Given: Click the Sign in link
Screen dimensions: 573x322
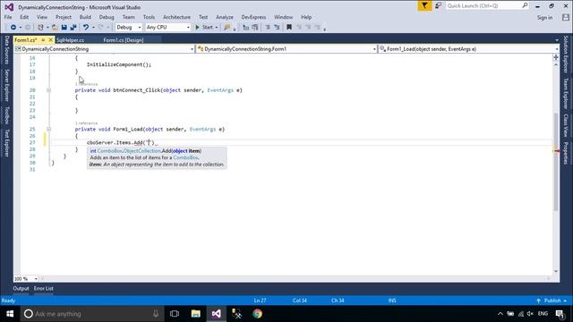Looking at the screenshot, I should click(544, 18).
